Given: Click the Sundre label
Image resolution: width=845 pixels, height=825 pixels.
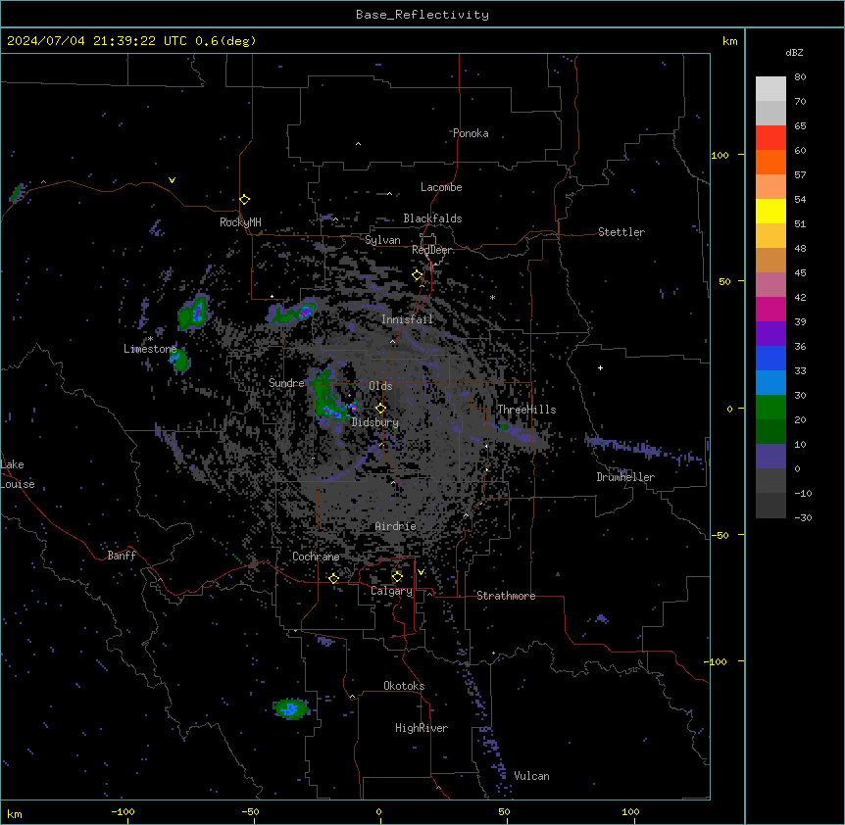Looking at the screenshot, I should [x=286, y=383].
